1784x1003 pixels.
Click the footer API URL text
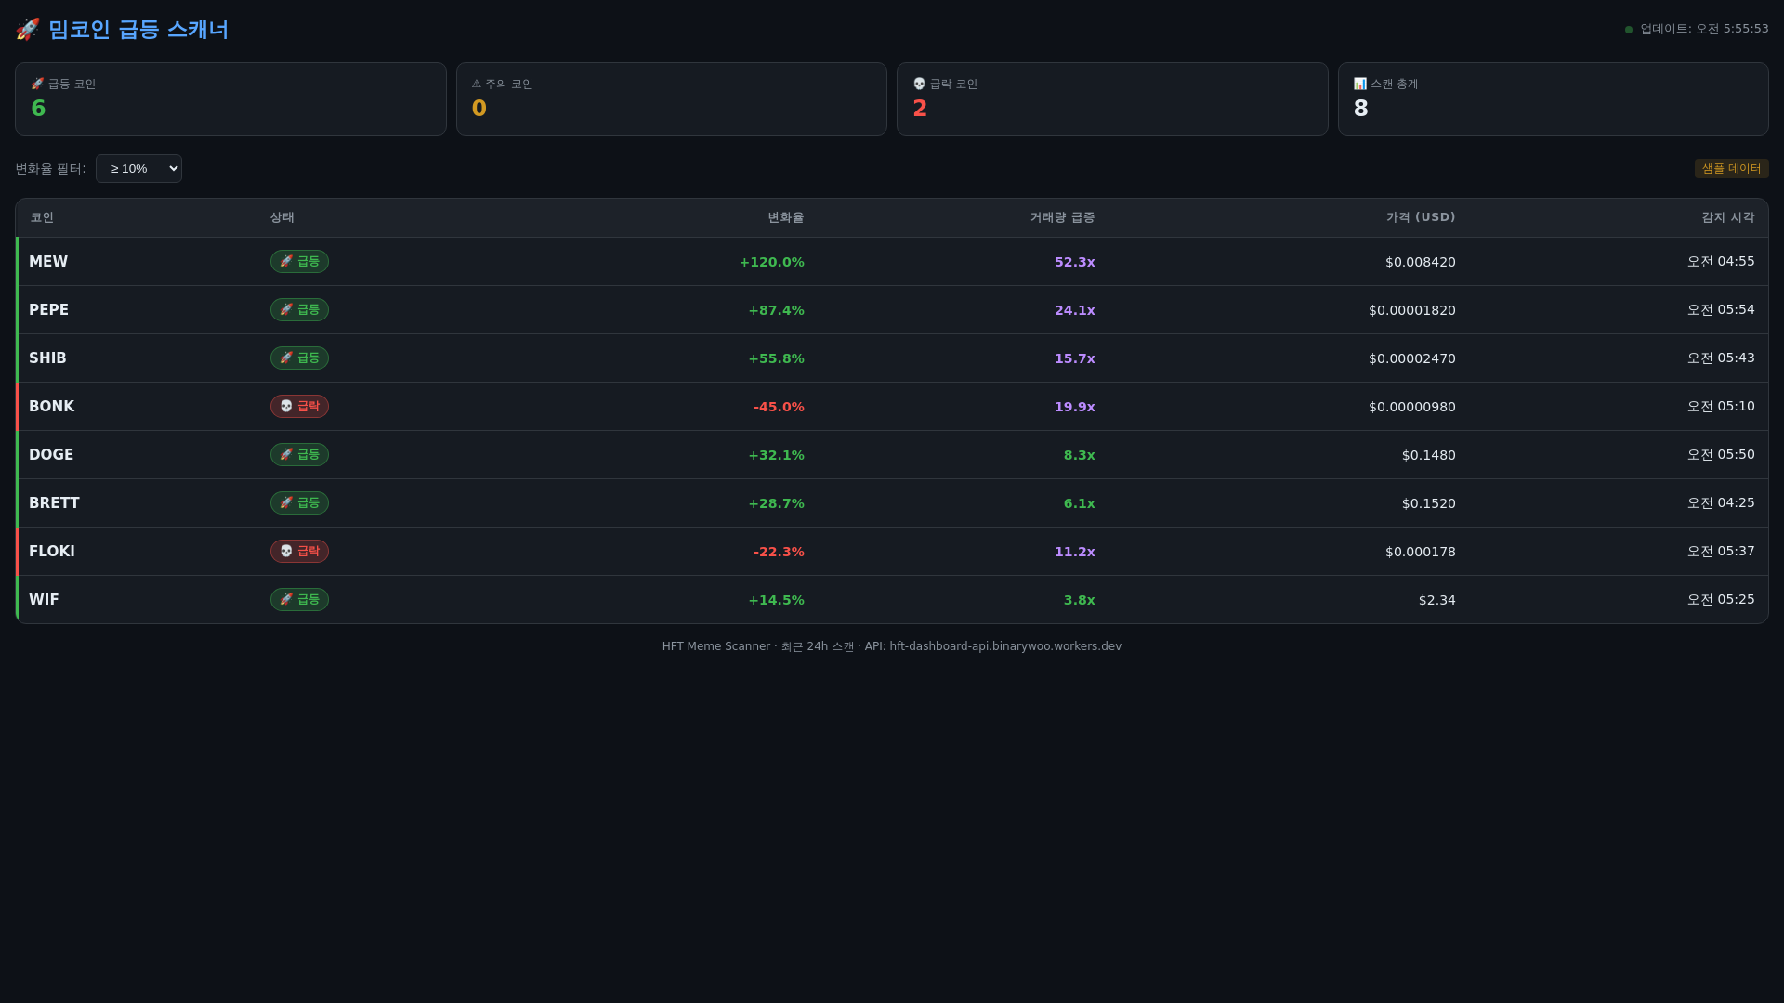pos(1004,646)
